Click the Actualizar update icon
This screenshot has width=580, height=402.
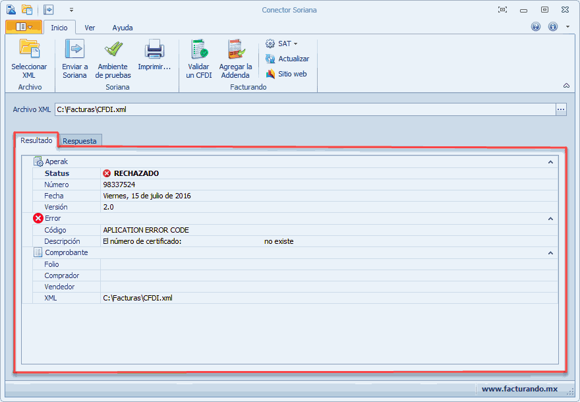[x=270, y=59]
